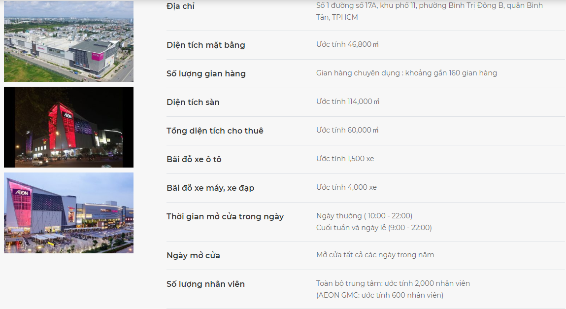Open the night photo with red-lit AEON facade
The height and width of the screenshot is (309, 566).
coord(68,127)
